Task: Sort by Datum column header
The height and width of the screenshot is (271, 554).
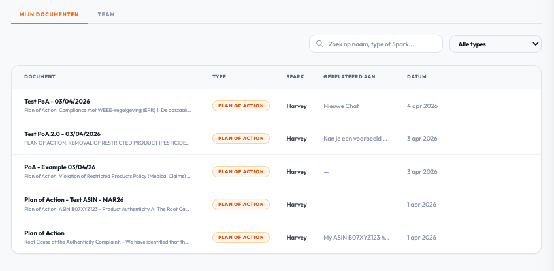Action: tap(416, 77)
